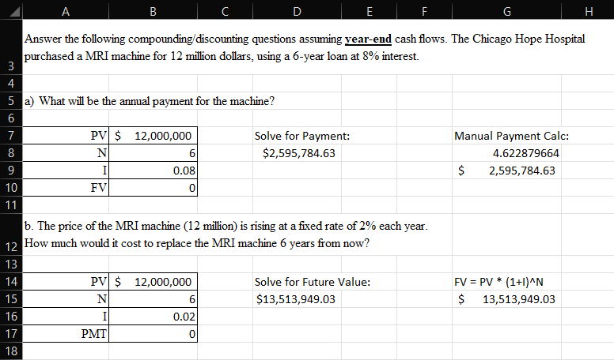Select the PV label in row 14
The image size is (614, 360).
(66, 282)
